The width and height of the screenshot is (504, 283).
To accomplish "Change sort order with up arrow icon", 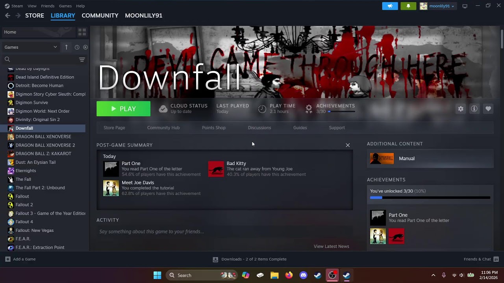I will [66, 47].
